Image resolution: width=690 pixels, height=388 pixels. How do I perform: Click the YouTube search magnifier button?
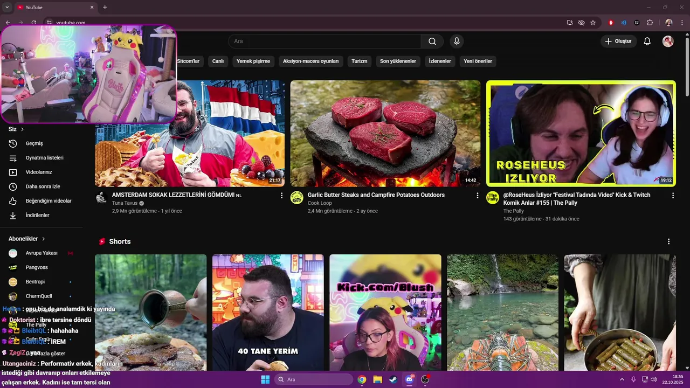432,41
